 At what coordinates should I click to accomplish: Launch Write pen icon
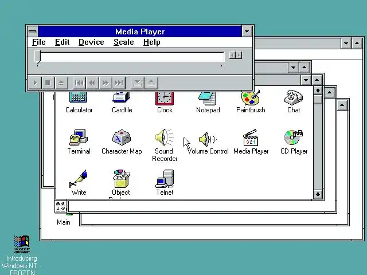point(79,179)
